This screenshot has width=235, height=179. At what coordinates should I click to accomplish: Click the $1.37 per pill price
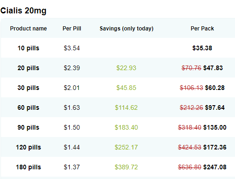[x=72, y=167]
